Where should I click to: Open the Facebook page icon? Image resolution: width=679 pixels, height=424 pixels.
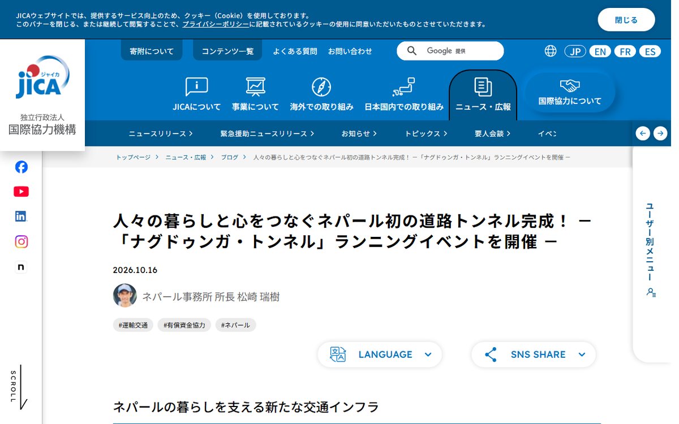click(x=22, y=167)
